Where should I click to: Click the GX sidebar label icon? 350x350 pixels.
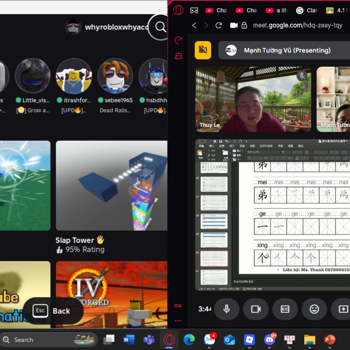178,306
